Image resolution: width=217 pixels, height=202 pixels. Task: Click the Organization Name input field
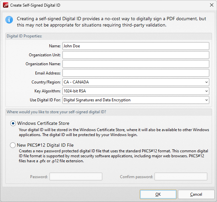136,64
